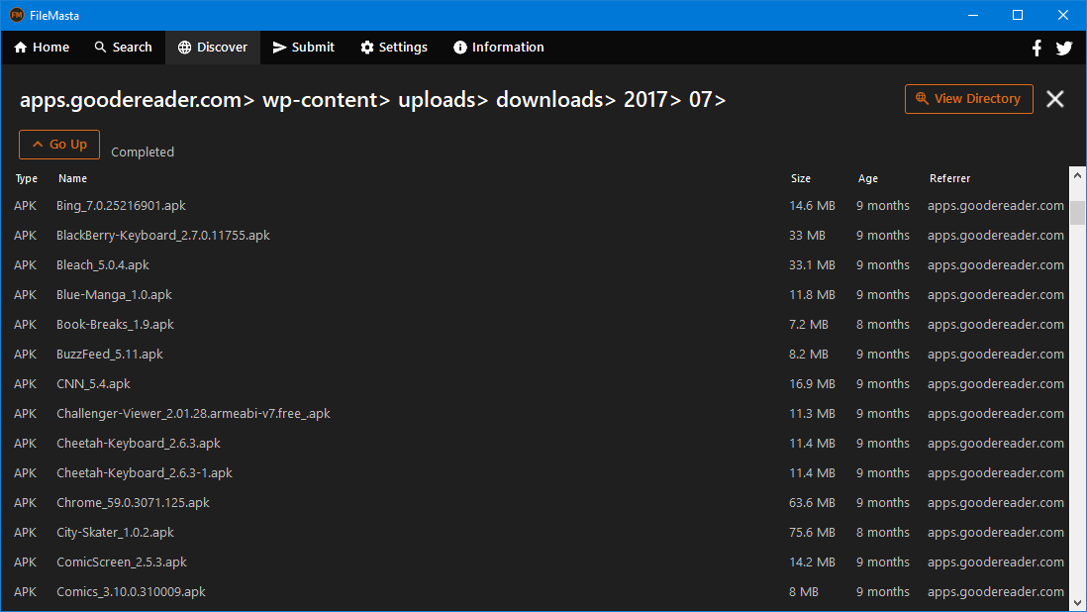Open the Bleach_5.0.4.apk entry
The width and height of the screenshot is (1087, 612).
[x=102, y=264]
